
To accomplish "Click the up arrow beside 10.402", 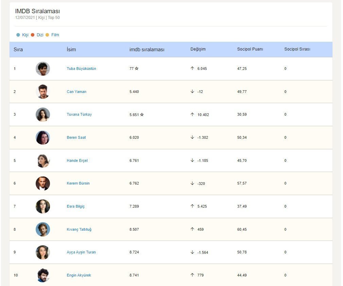I will coord(192,115).
